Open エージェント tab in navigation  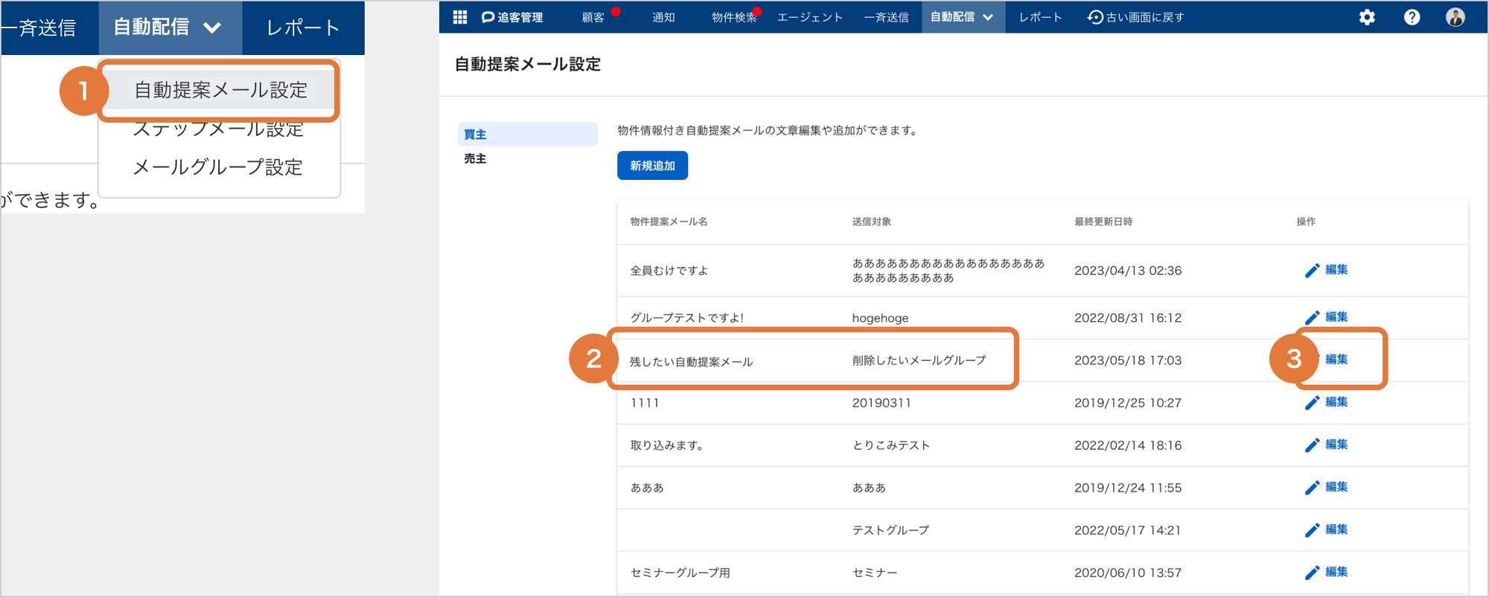point(810,17)
